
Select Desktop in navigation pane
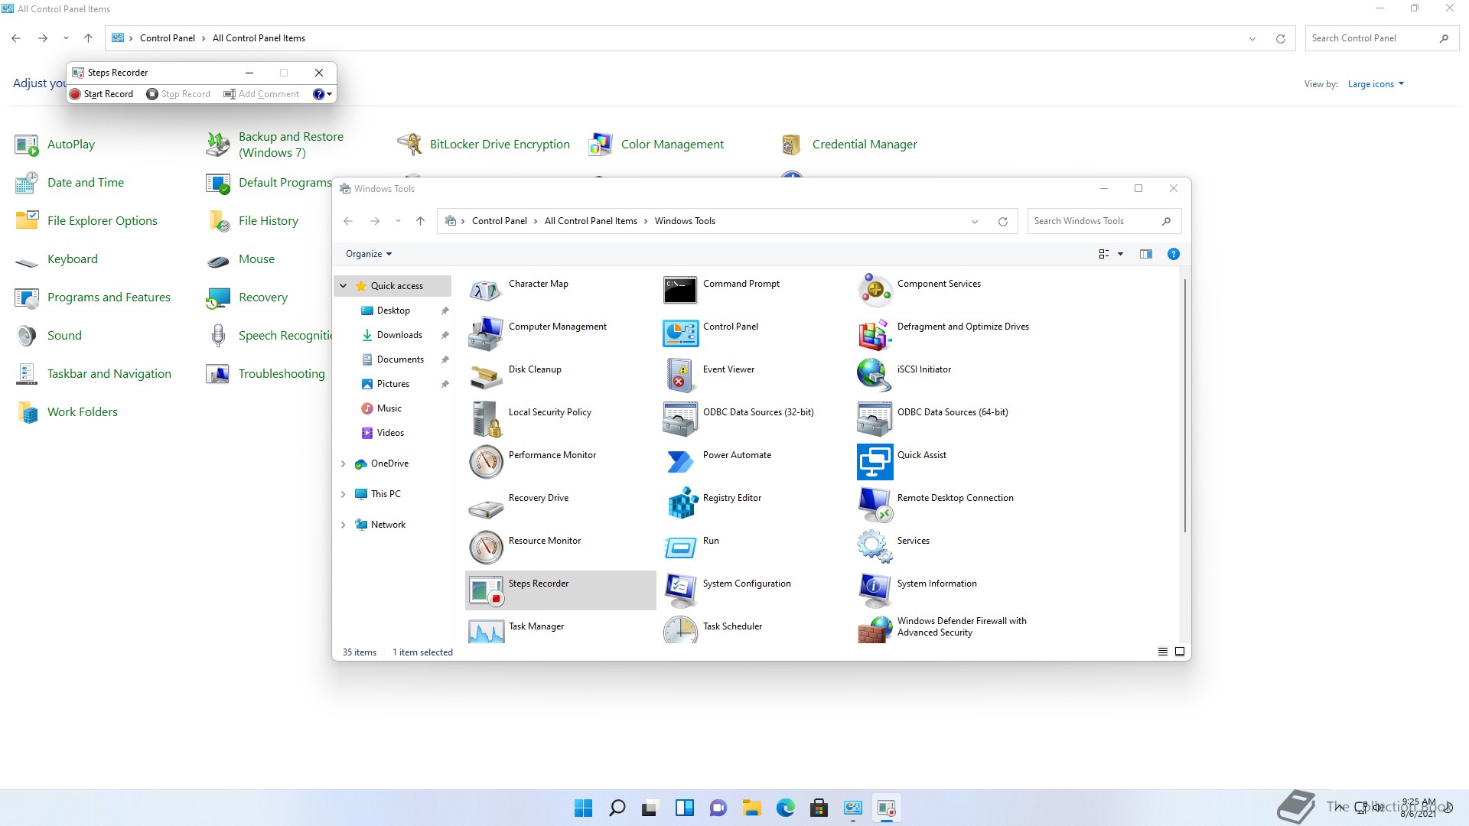click(x=393, y=311)
